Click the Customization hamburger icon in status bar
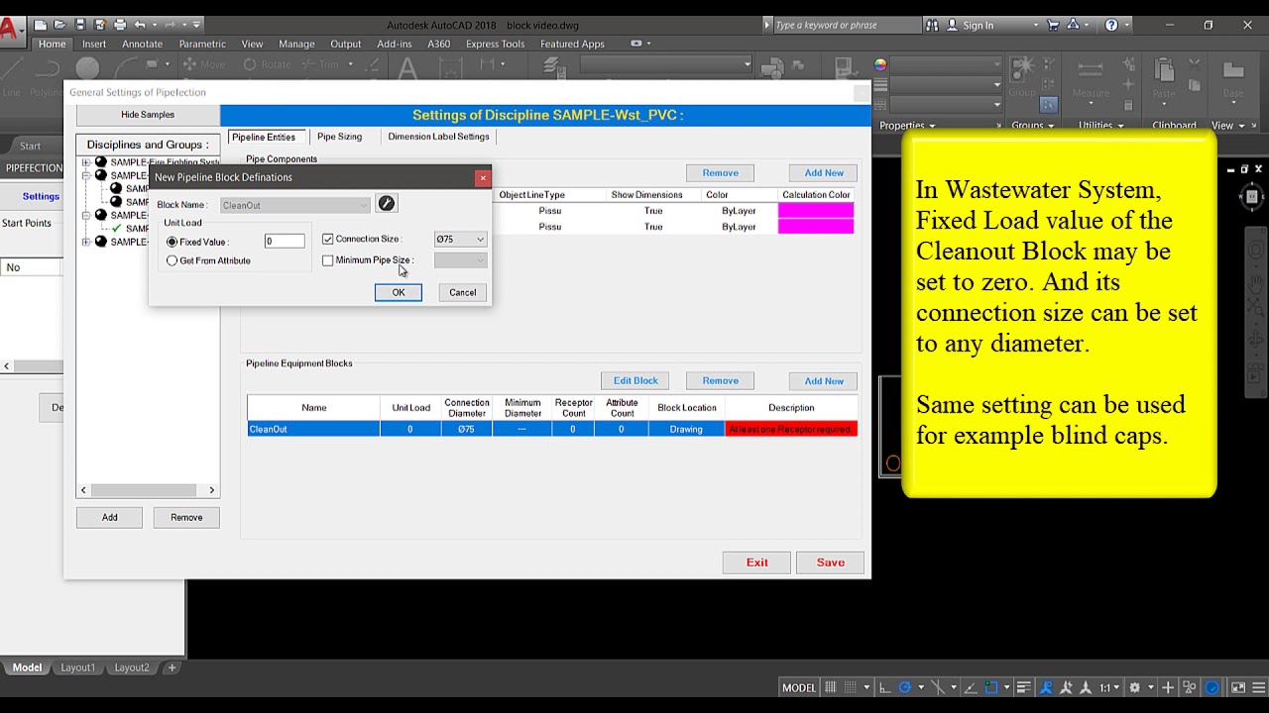The height and width of the screenshot is (713, 1269). pos(1258,687)
